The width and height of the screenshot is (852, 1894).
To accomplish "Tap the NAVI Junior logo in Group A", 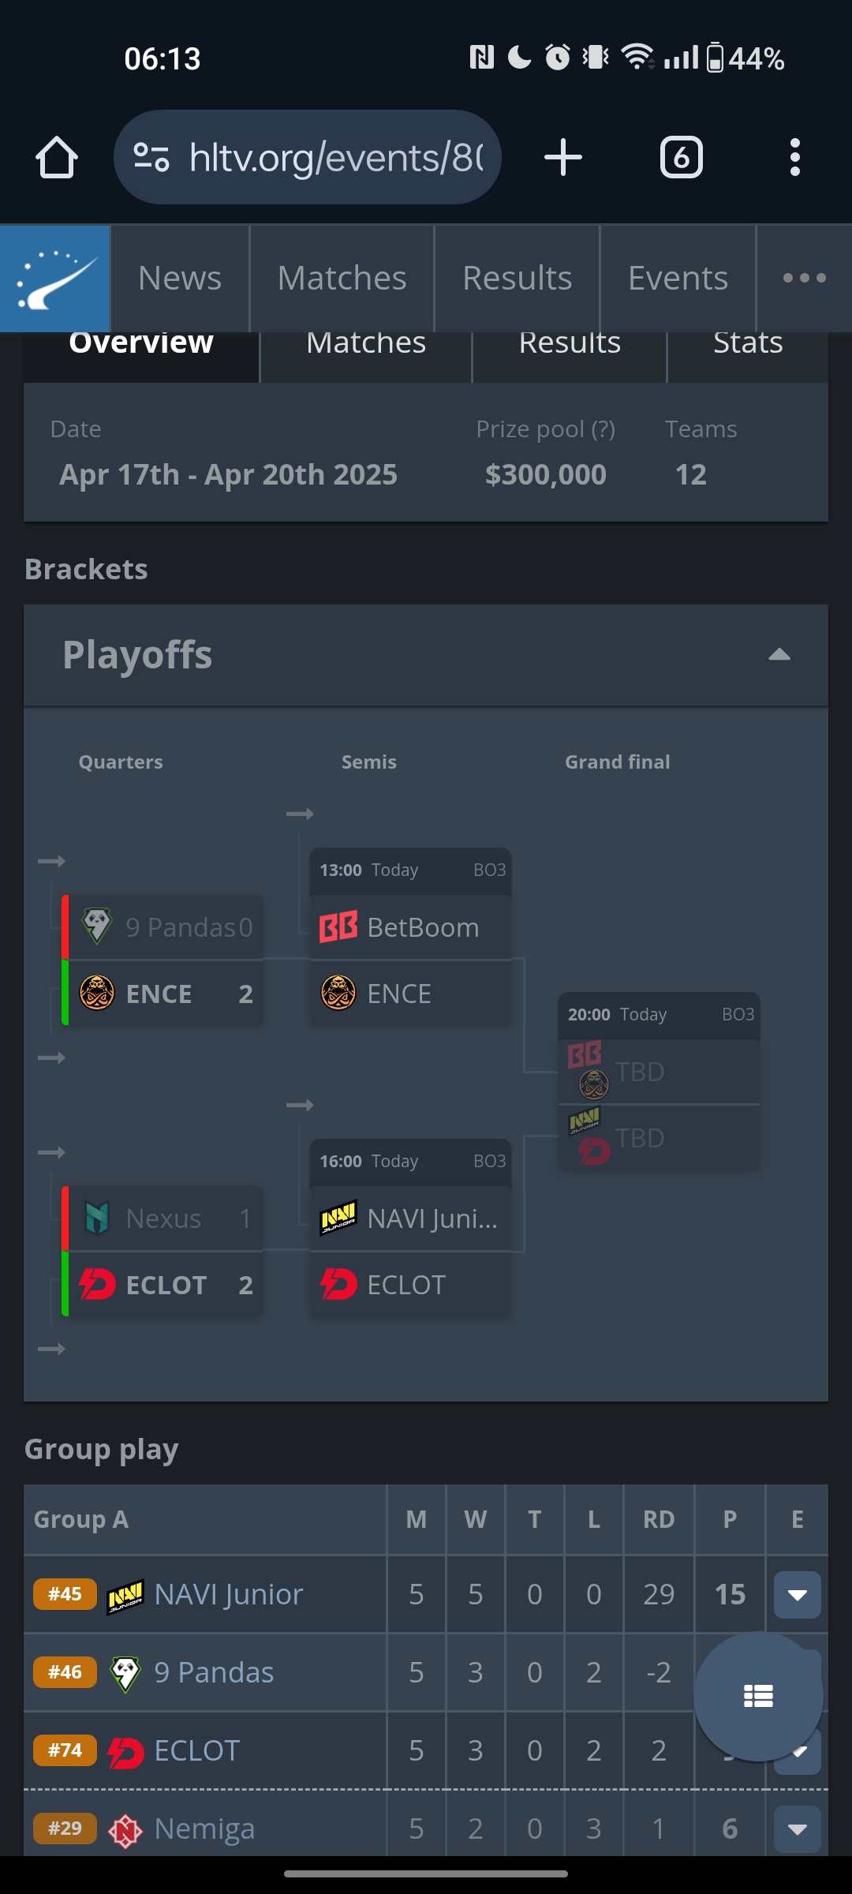I will (125, 1595).
